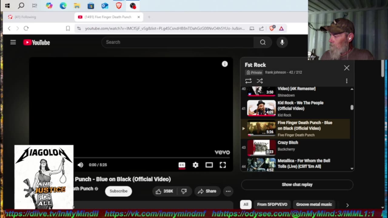Click the browser address bar URL

coord(165,28)
